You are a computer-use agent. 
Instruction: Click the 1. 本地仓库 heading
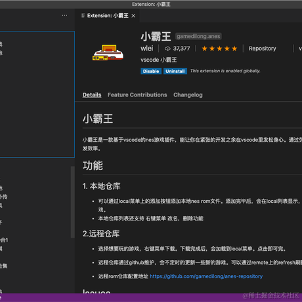[101, 186]
